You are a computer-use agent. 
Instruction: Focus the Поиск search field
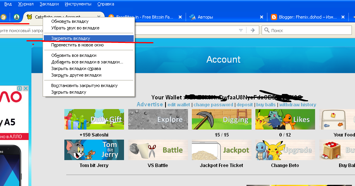click(307, 30)
